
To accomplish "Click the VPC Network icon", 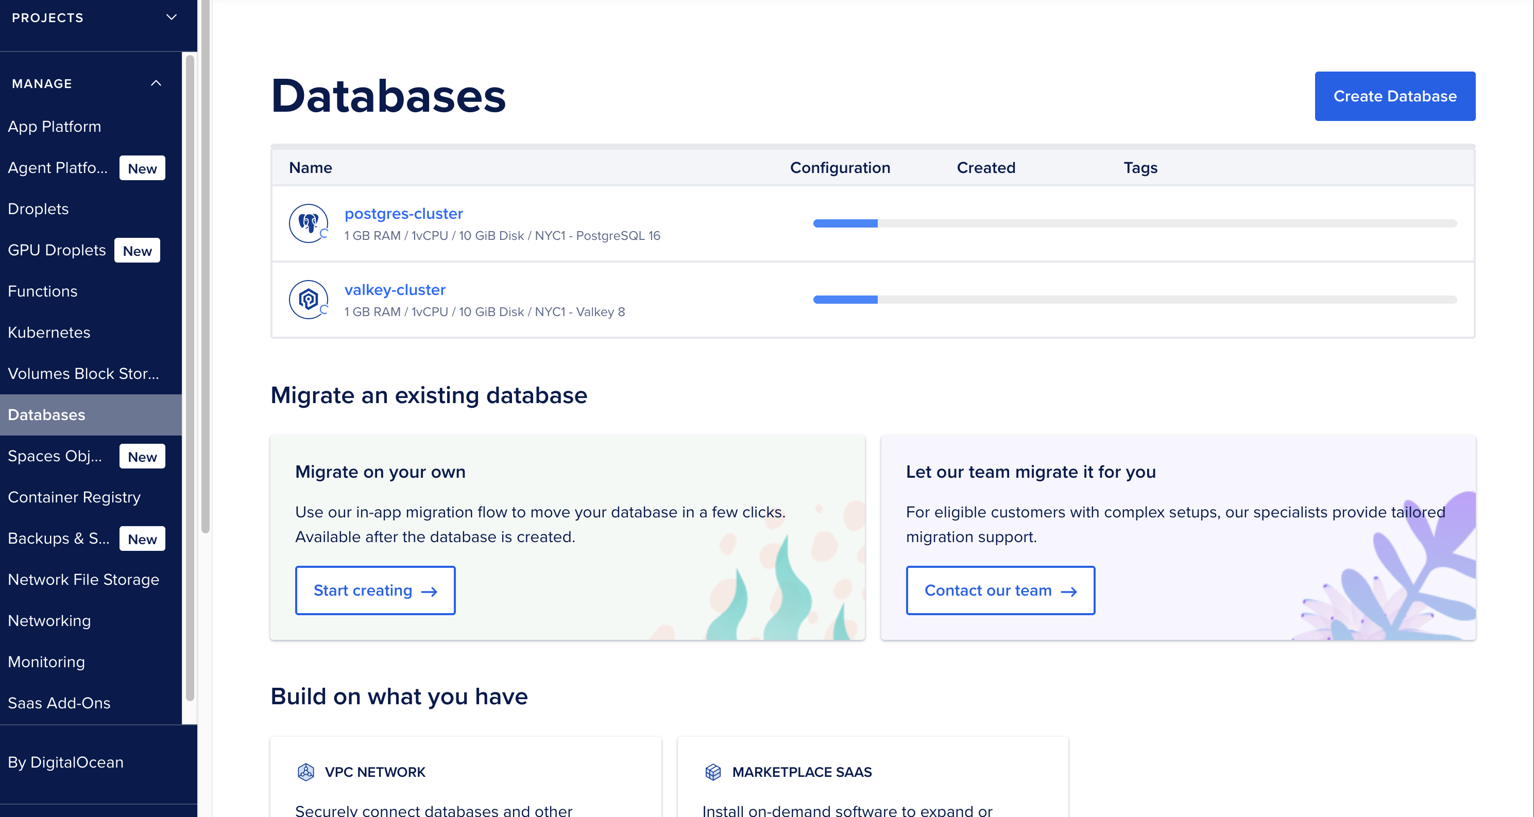I will click(305, 772).
